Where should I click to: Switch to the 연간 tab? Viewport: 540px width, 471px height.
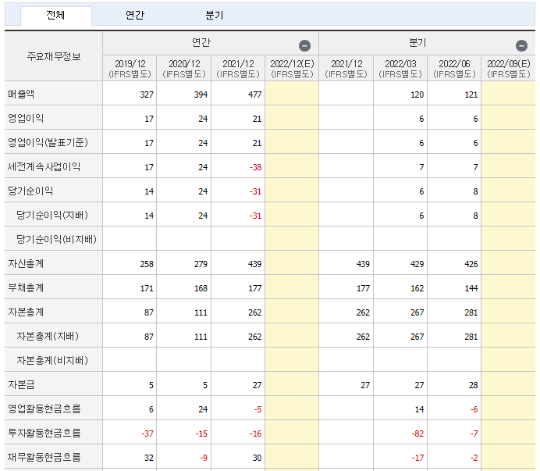pos(135,15)
